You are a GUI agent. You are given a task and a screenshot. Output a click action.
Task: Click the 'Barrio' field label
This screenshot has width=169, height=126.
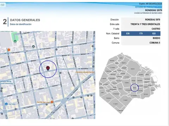(117, 38)
